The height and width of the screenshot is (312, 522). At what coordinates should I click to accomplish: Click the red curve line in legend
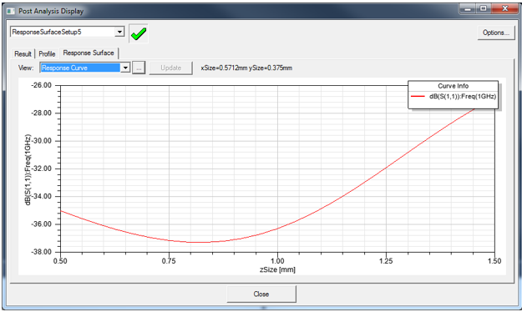(418, 97)
